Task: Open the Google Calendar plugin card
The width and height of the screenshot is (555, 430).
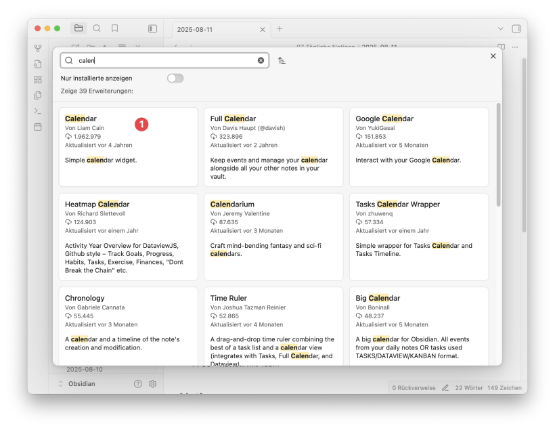Action: [419, 147]
